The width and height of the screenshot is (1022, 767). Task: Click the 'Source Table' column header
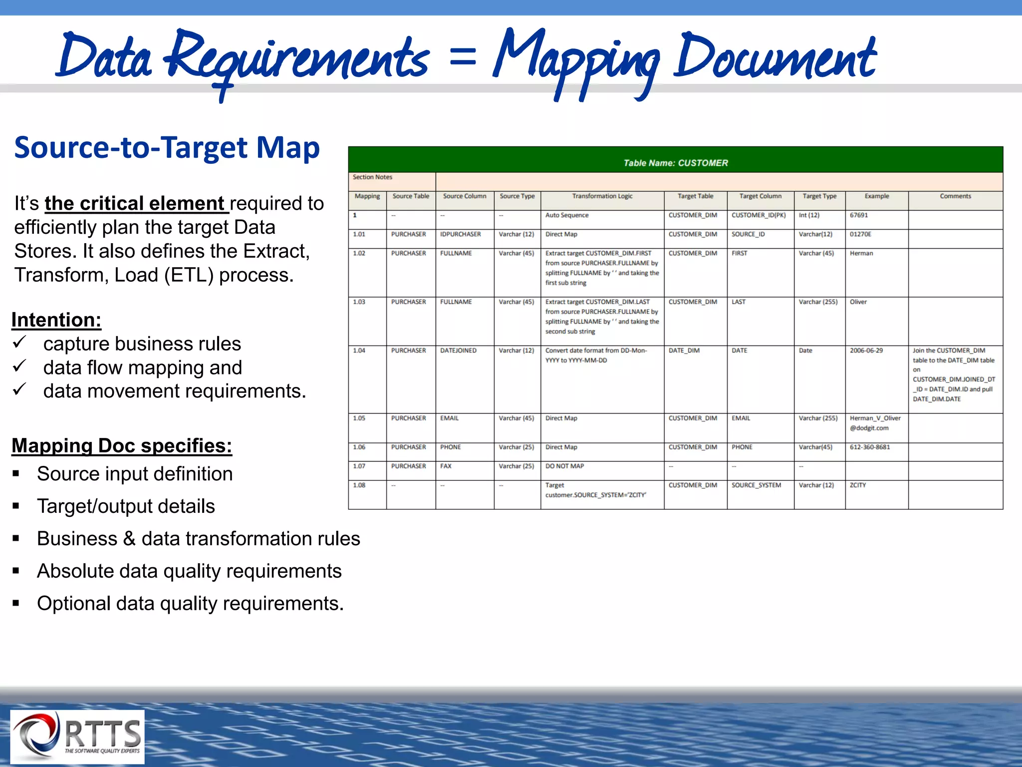coord(411,200)
